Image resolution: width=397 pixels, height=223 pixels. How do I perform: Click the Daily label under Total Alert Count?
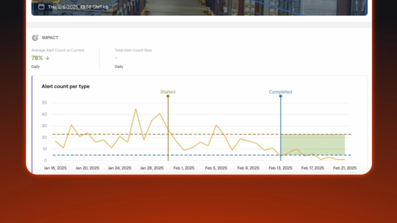point(119,66)
